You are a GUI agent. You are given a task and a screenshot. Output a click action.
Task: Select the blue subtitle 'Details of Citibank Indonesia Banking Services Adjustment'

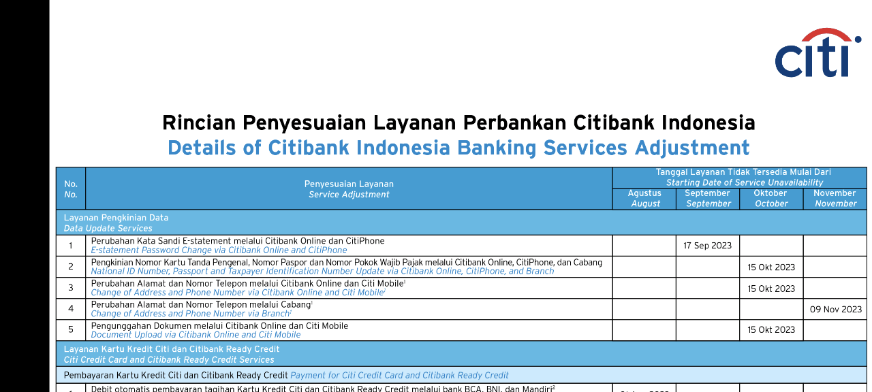click(x=458, y=148)
